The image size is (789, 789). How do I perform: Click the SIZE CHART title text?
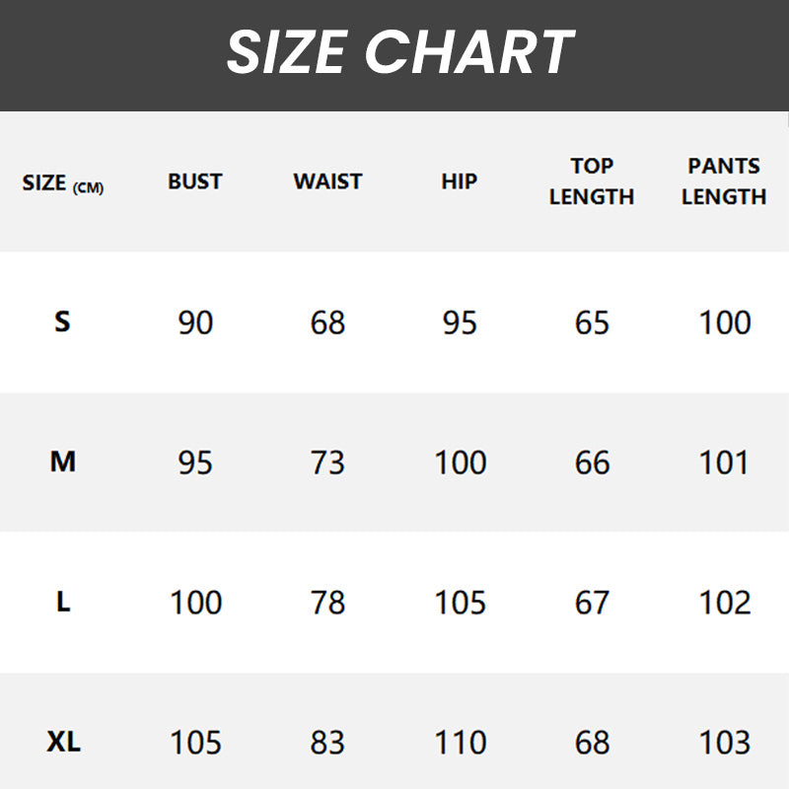click(x=399, y=51)
